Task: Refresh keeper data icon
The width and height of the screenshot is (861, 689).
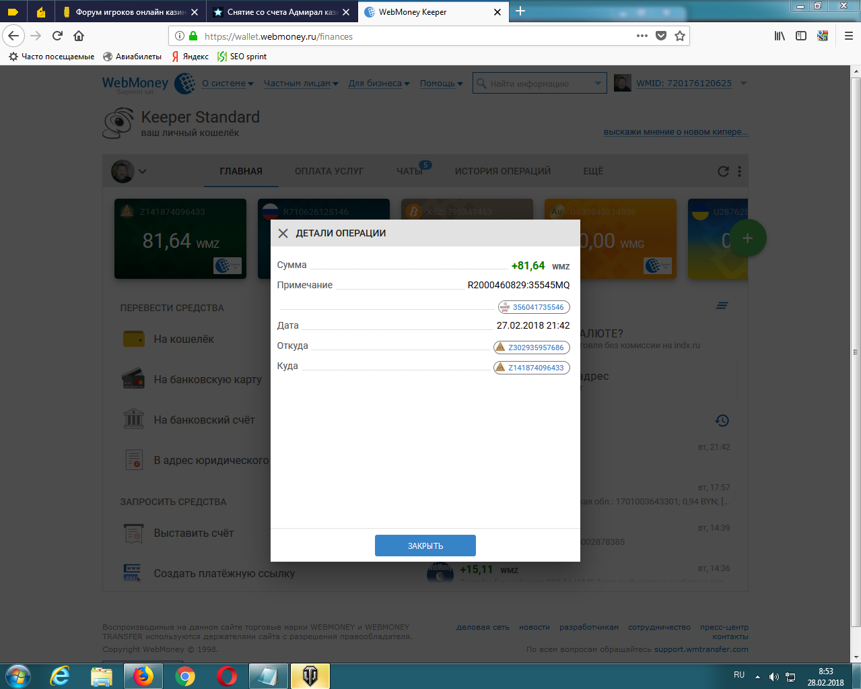Action: tap(724, 172)
